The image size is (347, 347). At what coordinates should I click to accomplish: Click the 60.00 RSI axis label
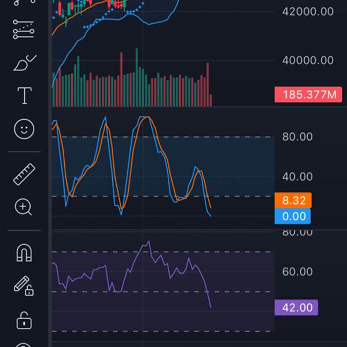297,272
